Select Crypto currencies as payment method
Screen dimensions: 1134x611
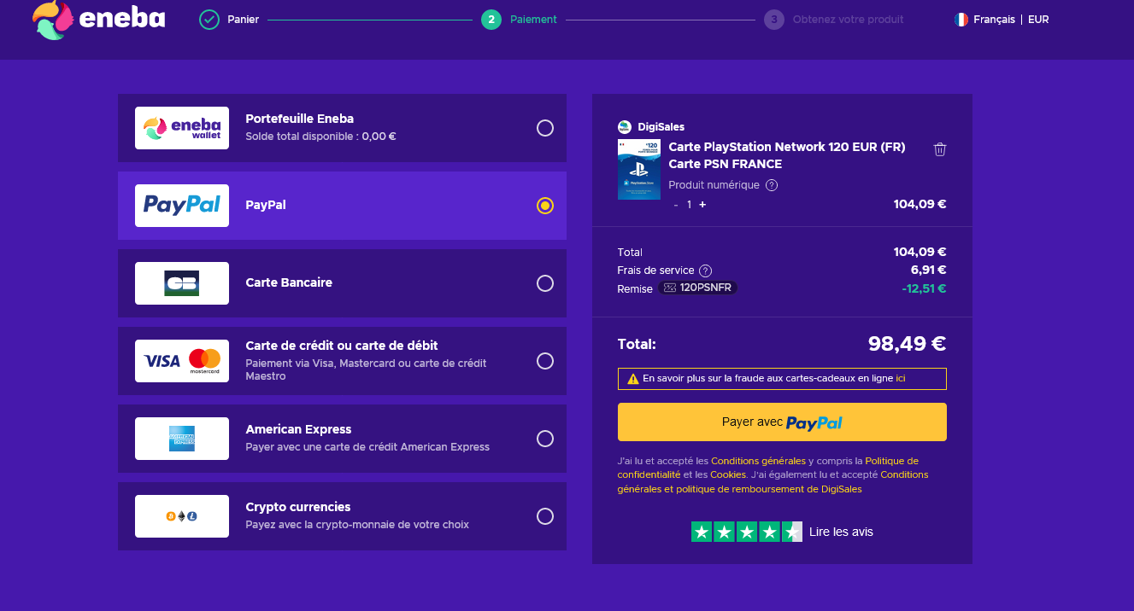coord(545,515)
